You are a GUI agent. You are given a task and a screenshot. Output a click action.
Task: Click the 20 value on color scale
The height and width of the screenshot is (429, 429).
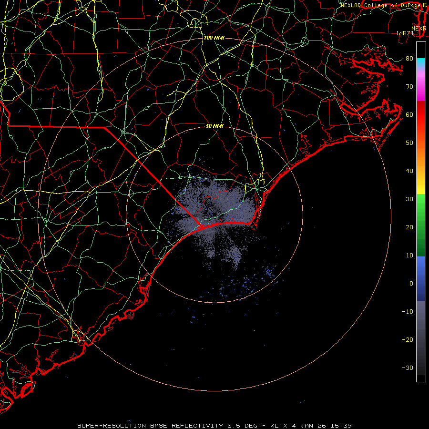pyautogui.click(x=409, y=227)
